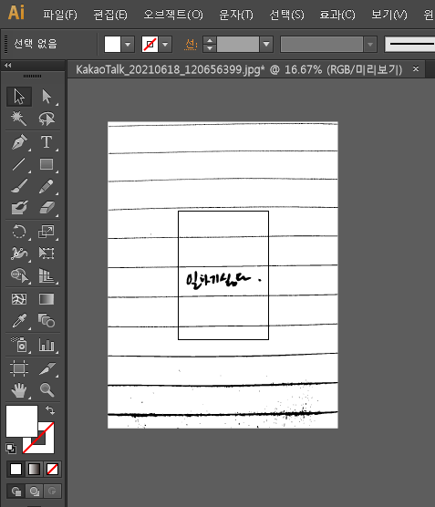Close the KakaoTalk jpg document tab
This screenshot has height=507, width=435.
pyautogui.click(x=416, y=69)
